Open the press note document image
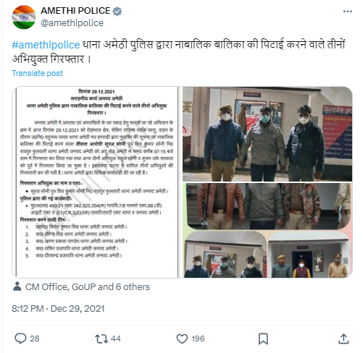Viewport: 363px width, 353px height. [x=95, y=182]
